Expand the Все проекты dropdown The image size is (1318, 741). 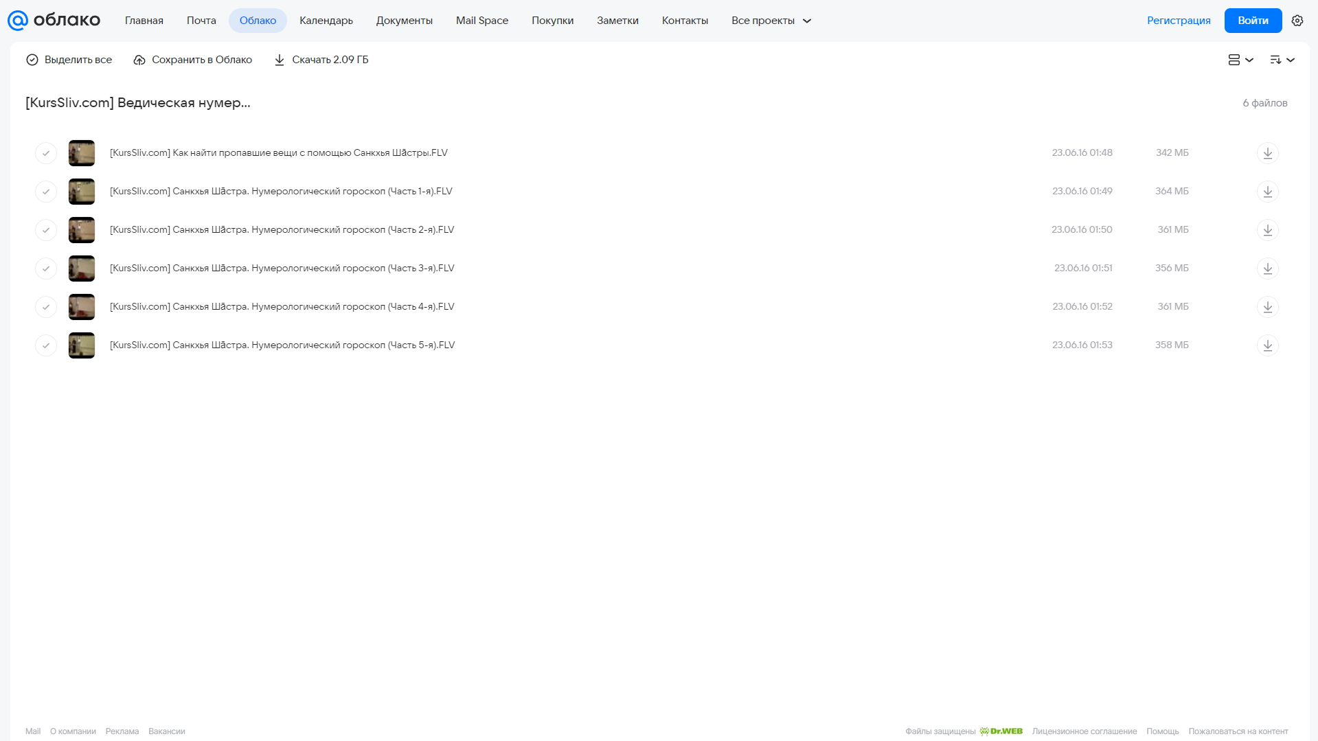pyautogui.click(x=771, y=21)
